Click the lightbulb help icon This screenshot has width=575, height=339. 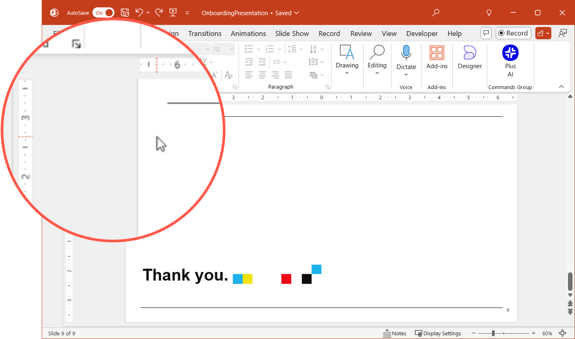pos(489,13)
